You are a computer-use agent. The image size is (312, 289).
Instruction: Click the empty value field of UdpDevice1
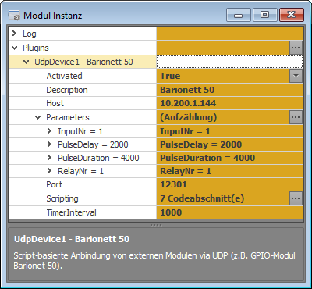pyautogui.click(x=229, y=62)
